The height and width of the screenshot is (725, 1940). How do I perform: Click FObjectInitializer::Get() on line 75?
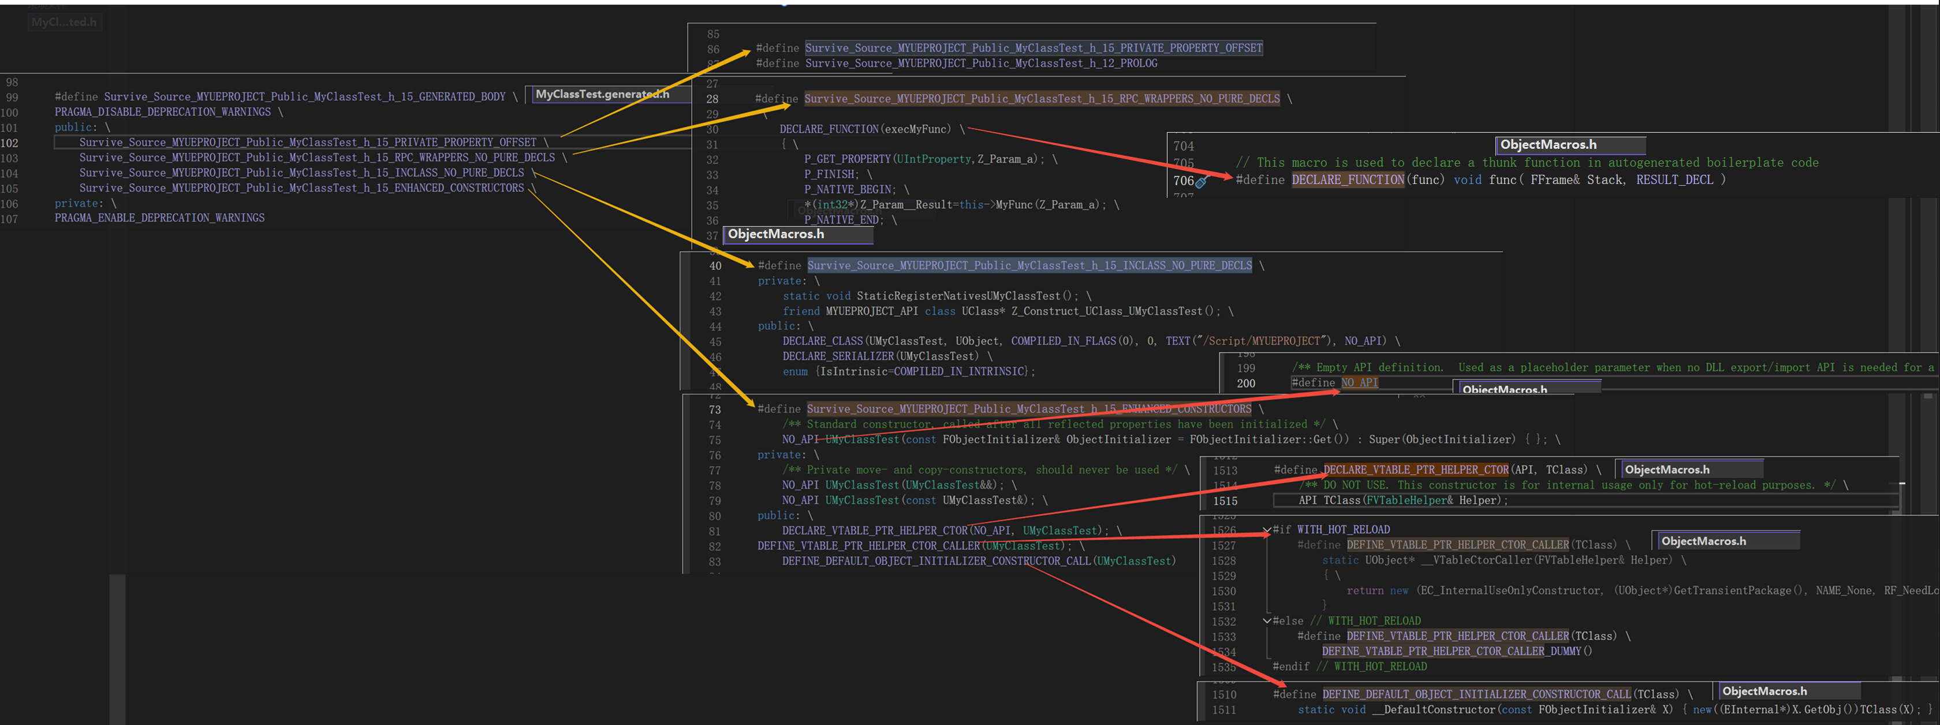(1270, 440)
